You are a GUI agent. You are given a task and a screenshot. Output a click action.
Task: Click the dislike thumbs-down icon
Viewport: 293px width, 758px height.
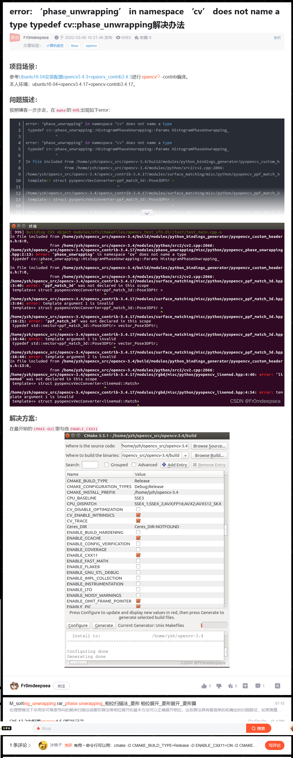[x=219, y=686]
